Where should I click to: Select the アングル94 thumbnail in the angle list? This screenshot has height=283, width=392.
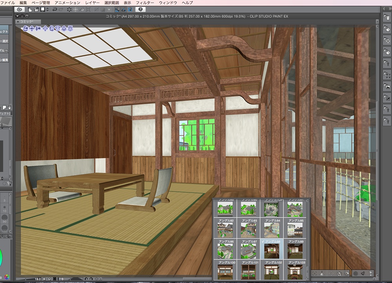(x=272, y=228)
